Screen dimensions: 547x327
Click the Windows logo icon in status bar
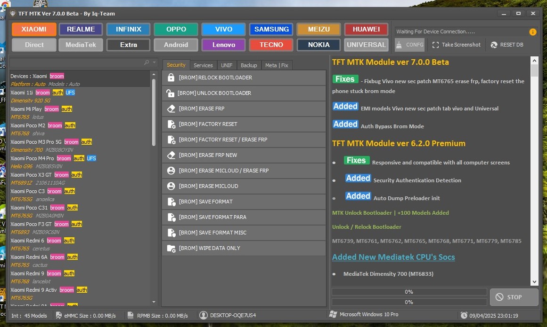tap(333, 314)
